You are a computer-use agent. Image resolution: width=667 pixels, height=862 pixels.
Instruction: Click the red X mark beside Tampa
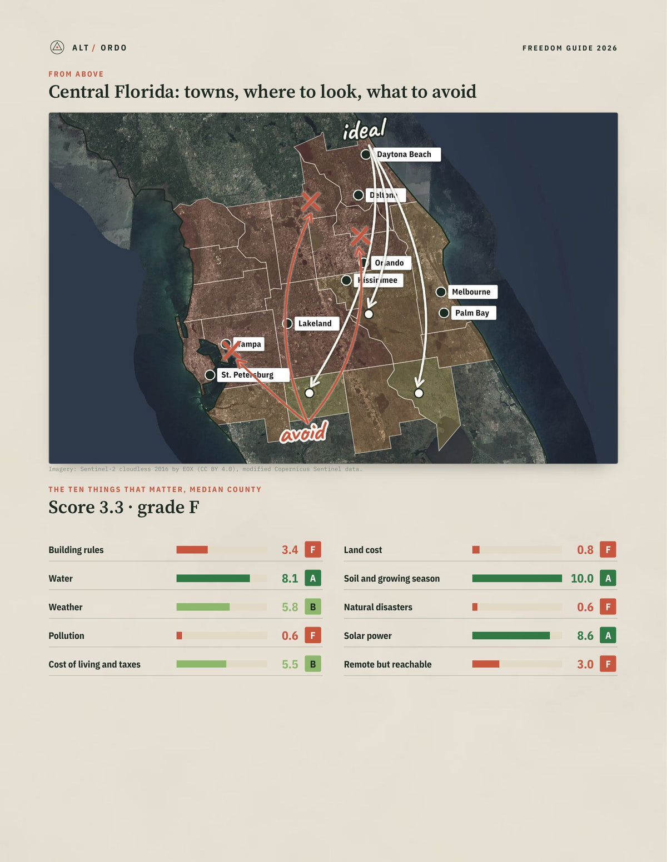tap(232, 350)
